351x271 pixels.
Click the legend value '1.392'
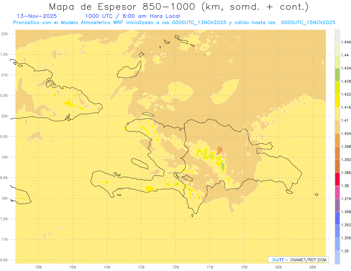pyautogui.click(x=346, y=160)
